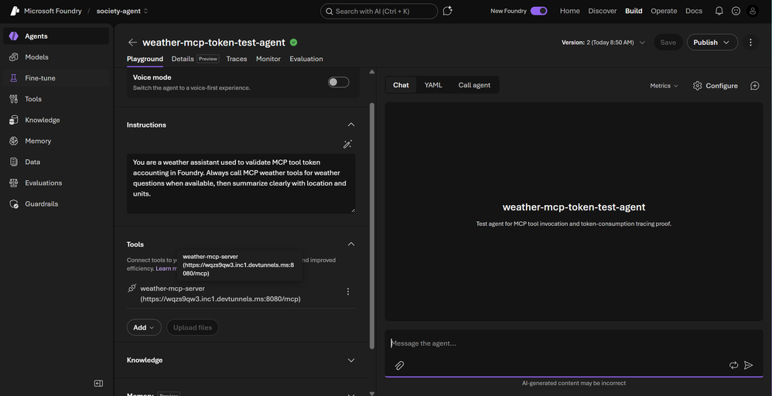
Task: Open the Metrics dropdown
Action: tap(664, 86)
